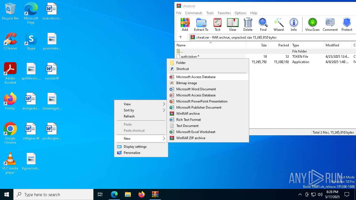
Task: Open the Help menu in WinRAR
Action: pos(254,13)
